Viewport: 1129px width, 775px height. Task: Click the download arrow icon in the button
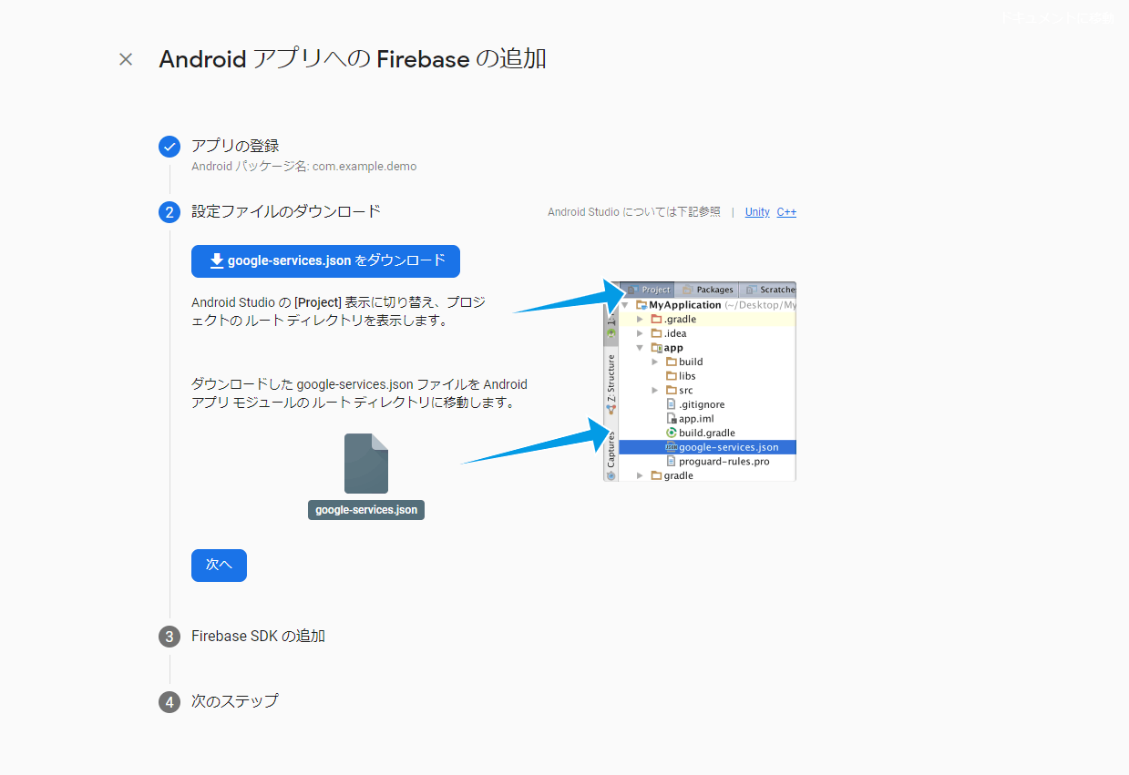click(x=217, y=260)
